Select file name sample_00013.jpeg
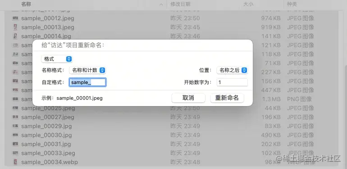Screen dimensions: 347x169 pos(48,27)
